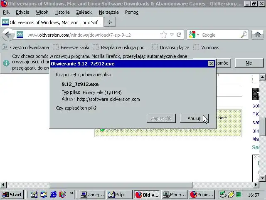Open the Widok menu

[x=42, y=12]
